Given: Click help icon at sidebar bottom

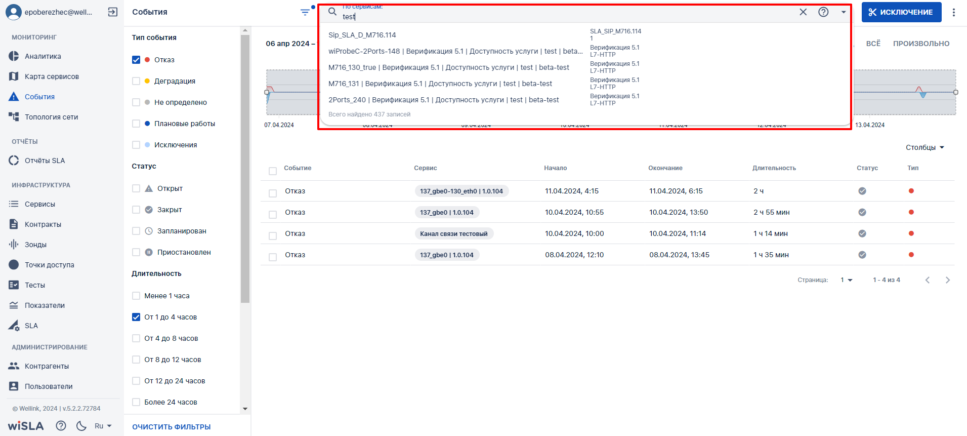Looking at the screenshot, I should click(61, 426).
